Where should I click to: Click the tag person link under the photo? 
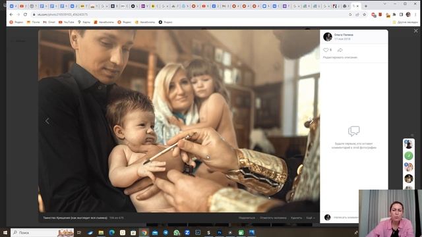[273, 218]
